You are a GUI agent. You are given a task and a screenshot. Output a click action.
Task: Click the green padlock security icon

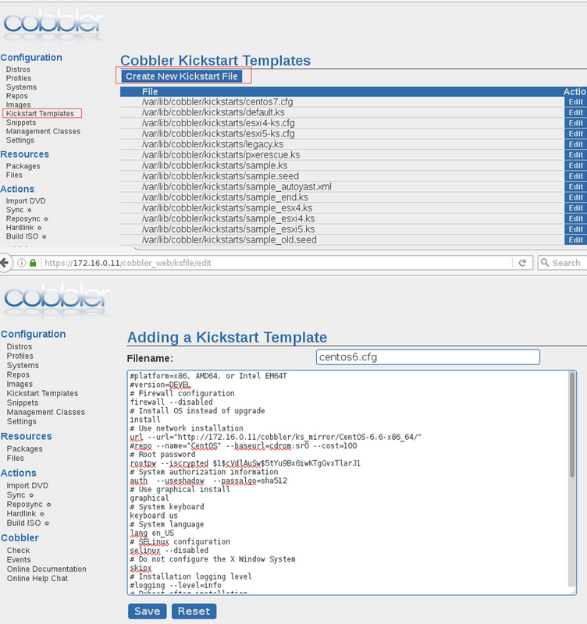coord(33,263)
